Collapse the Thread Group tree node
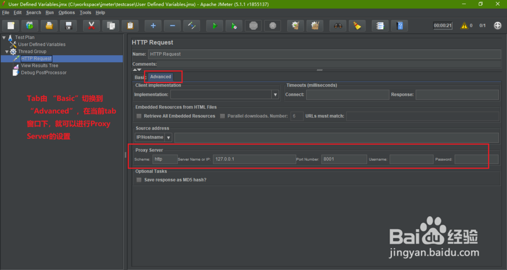 coord(7,52)
